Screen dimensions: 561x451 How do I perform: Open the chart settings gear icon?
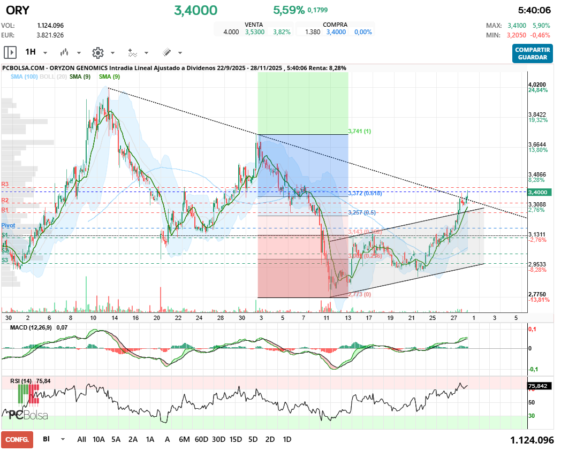(x=98, y=53)
